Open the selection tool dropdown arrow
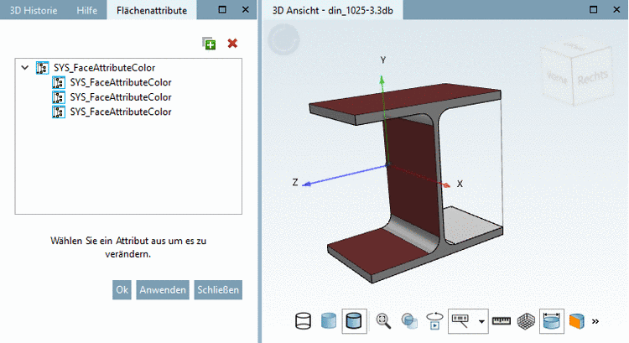The height and width of the screenshot is (343, 629). pyautogui.click(x=481, y=321)
